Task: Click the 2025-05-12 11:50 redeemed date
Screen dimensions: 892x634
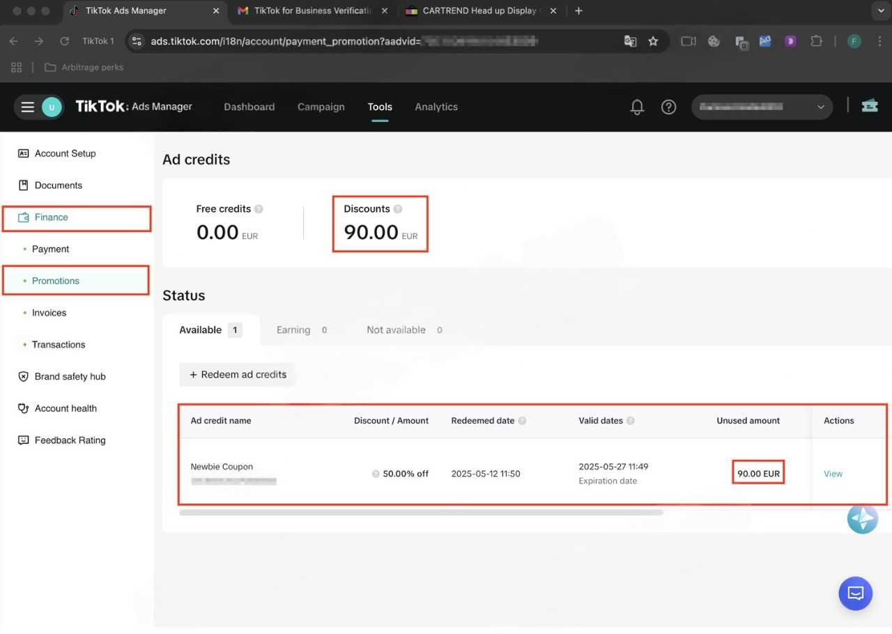Action: pyautogui.click(x=486, y=474)
